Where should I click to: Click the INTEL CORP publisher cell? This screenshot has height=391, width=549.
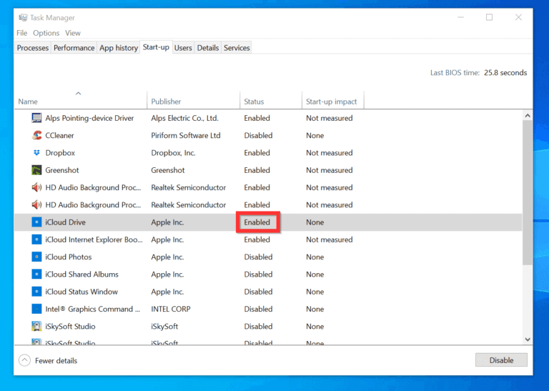(x=171, y=309)
